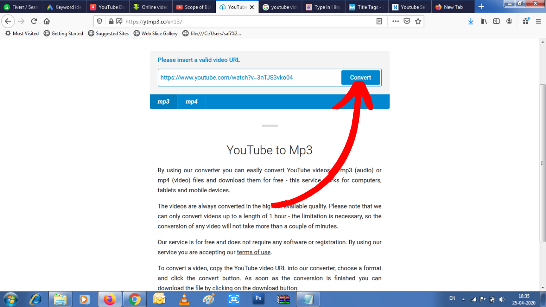Switch to the Type in Hindi tab
The height and width of the screenshot is (307, 546).
click(x=323, y=7)
